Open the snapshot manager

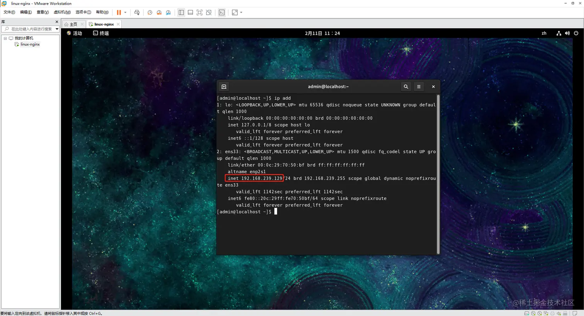(x=168, y=12)
